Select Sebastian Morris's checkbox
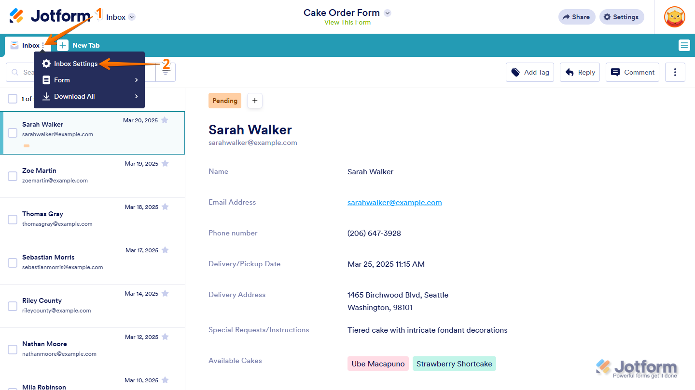 [13, 263]
